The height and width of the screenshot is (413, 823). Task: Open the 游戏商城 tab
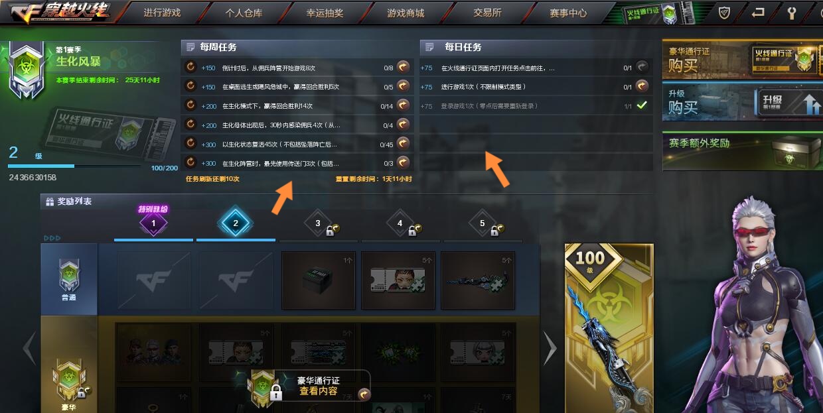[406, 13]
